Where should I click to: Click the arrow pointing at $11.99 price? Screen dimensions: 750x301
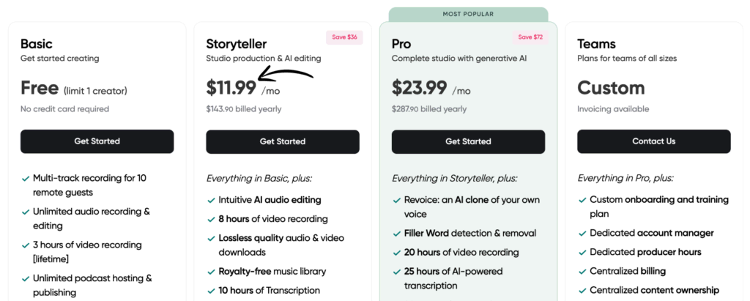point(287,73)
